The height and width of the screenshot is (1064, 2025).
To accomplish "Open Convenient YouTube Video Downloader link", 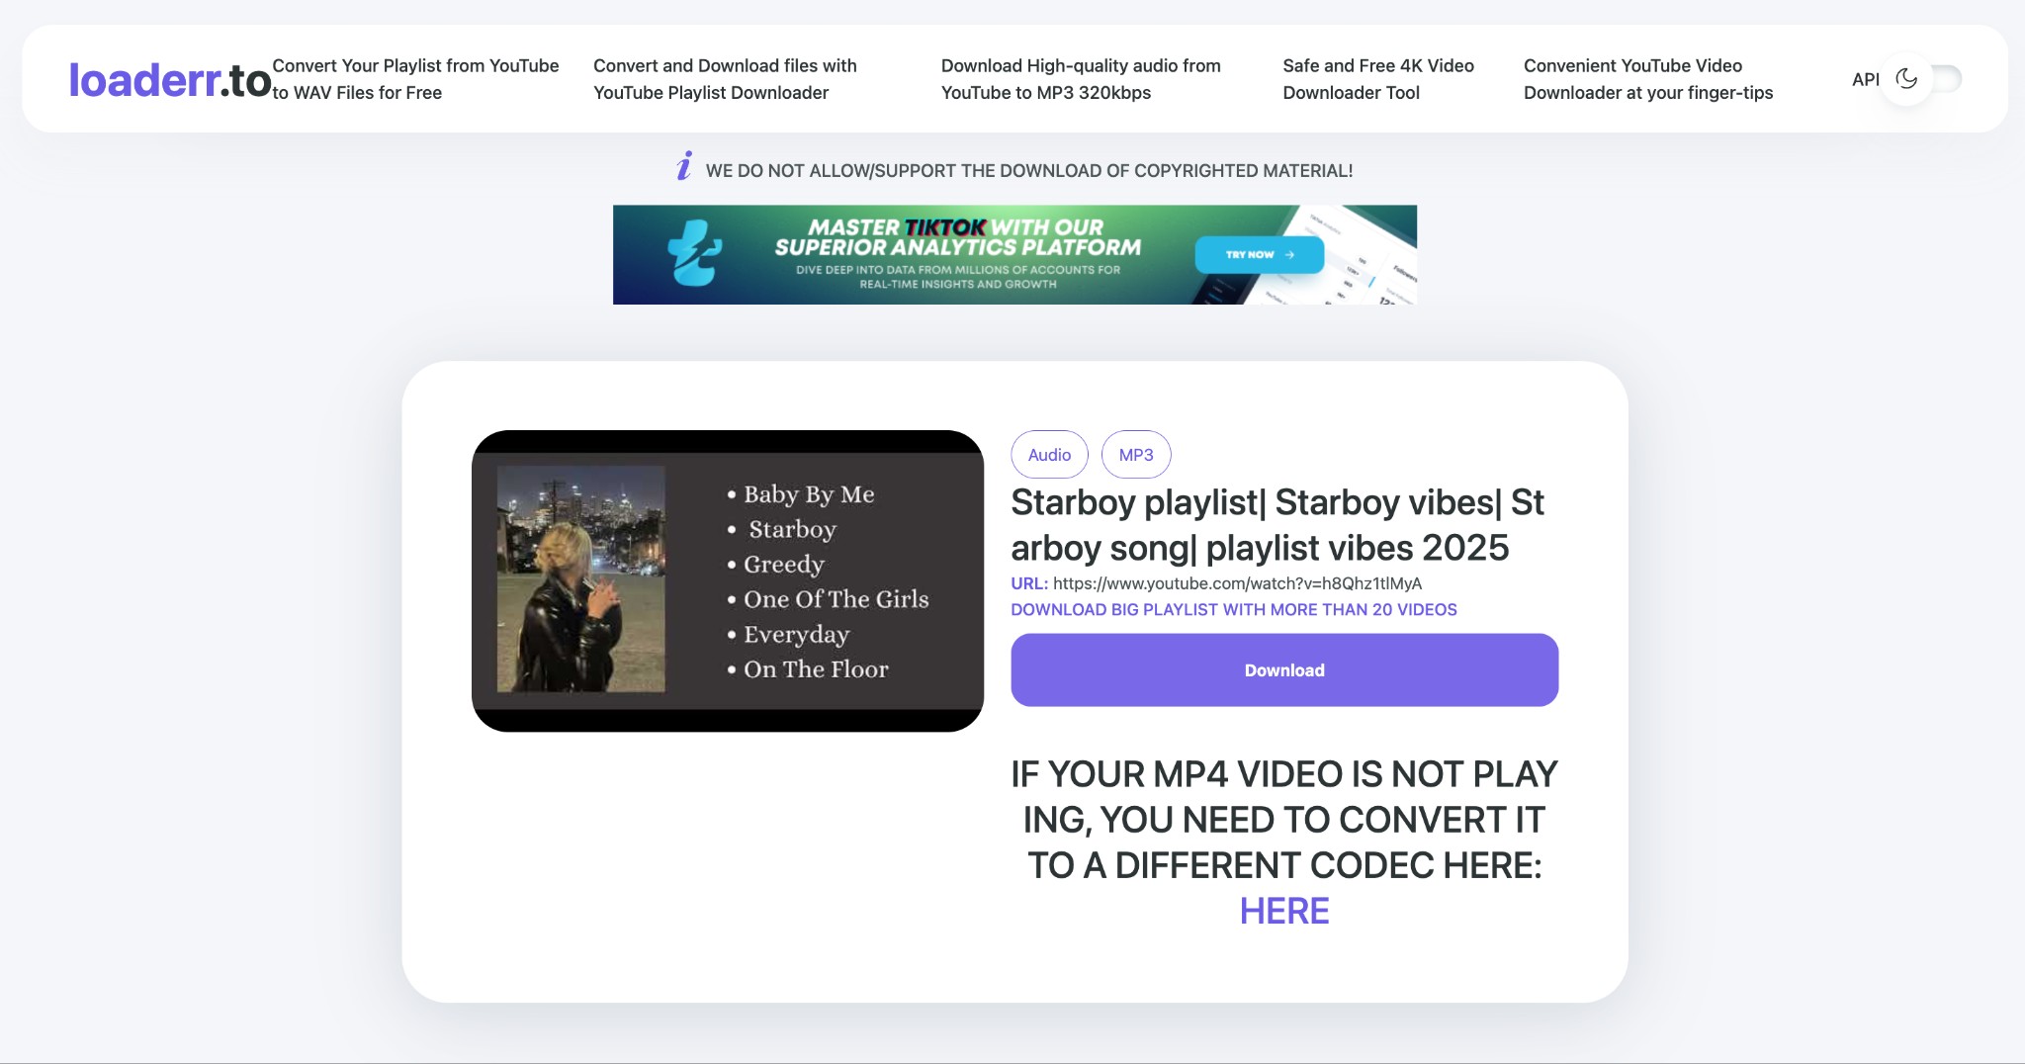I will coord(1648,79).
